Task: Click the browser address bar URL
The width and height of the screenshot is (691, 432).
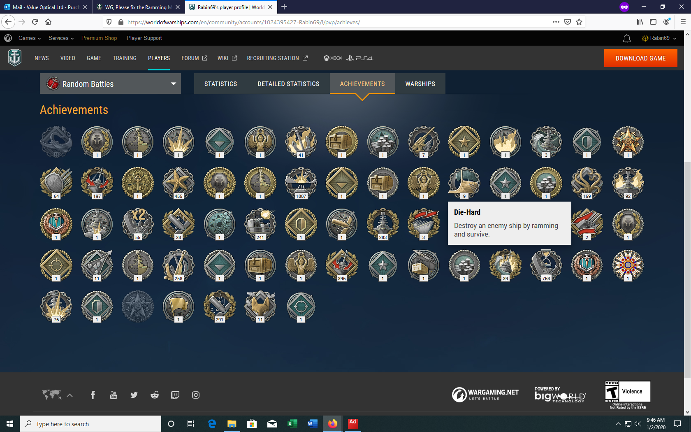Action: pyautogui.click(x=288, y=22)
